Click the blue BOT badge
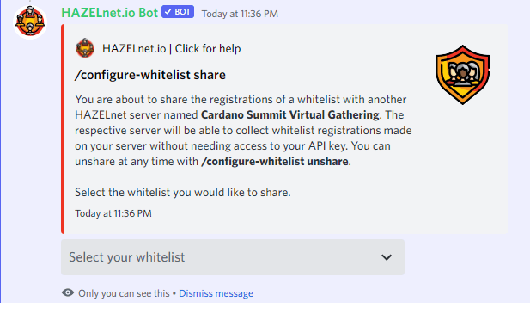 (x=178, y=12)
